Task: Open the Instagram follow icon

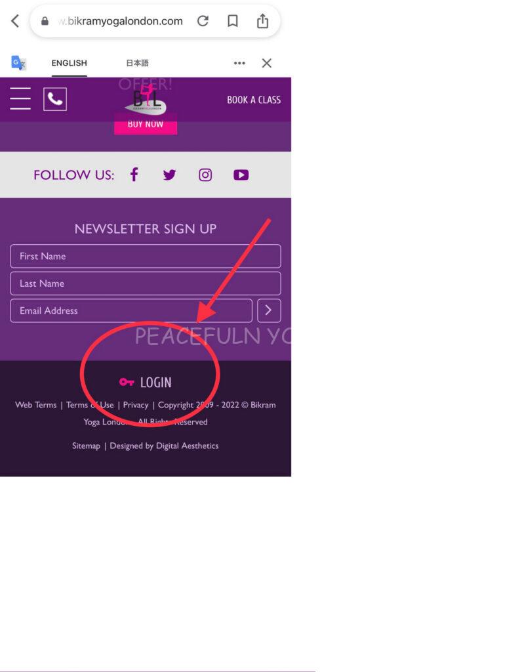Action: coord(205,175)
